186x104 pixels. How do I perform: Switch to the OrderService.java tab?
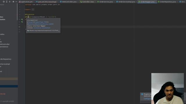105,2
